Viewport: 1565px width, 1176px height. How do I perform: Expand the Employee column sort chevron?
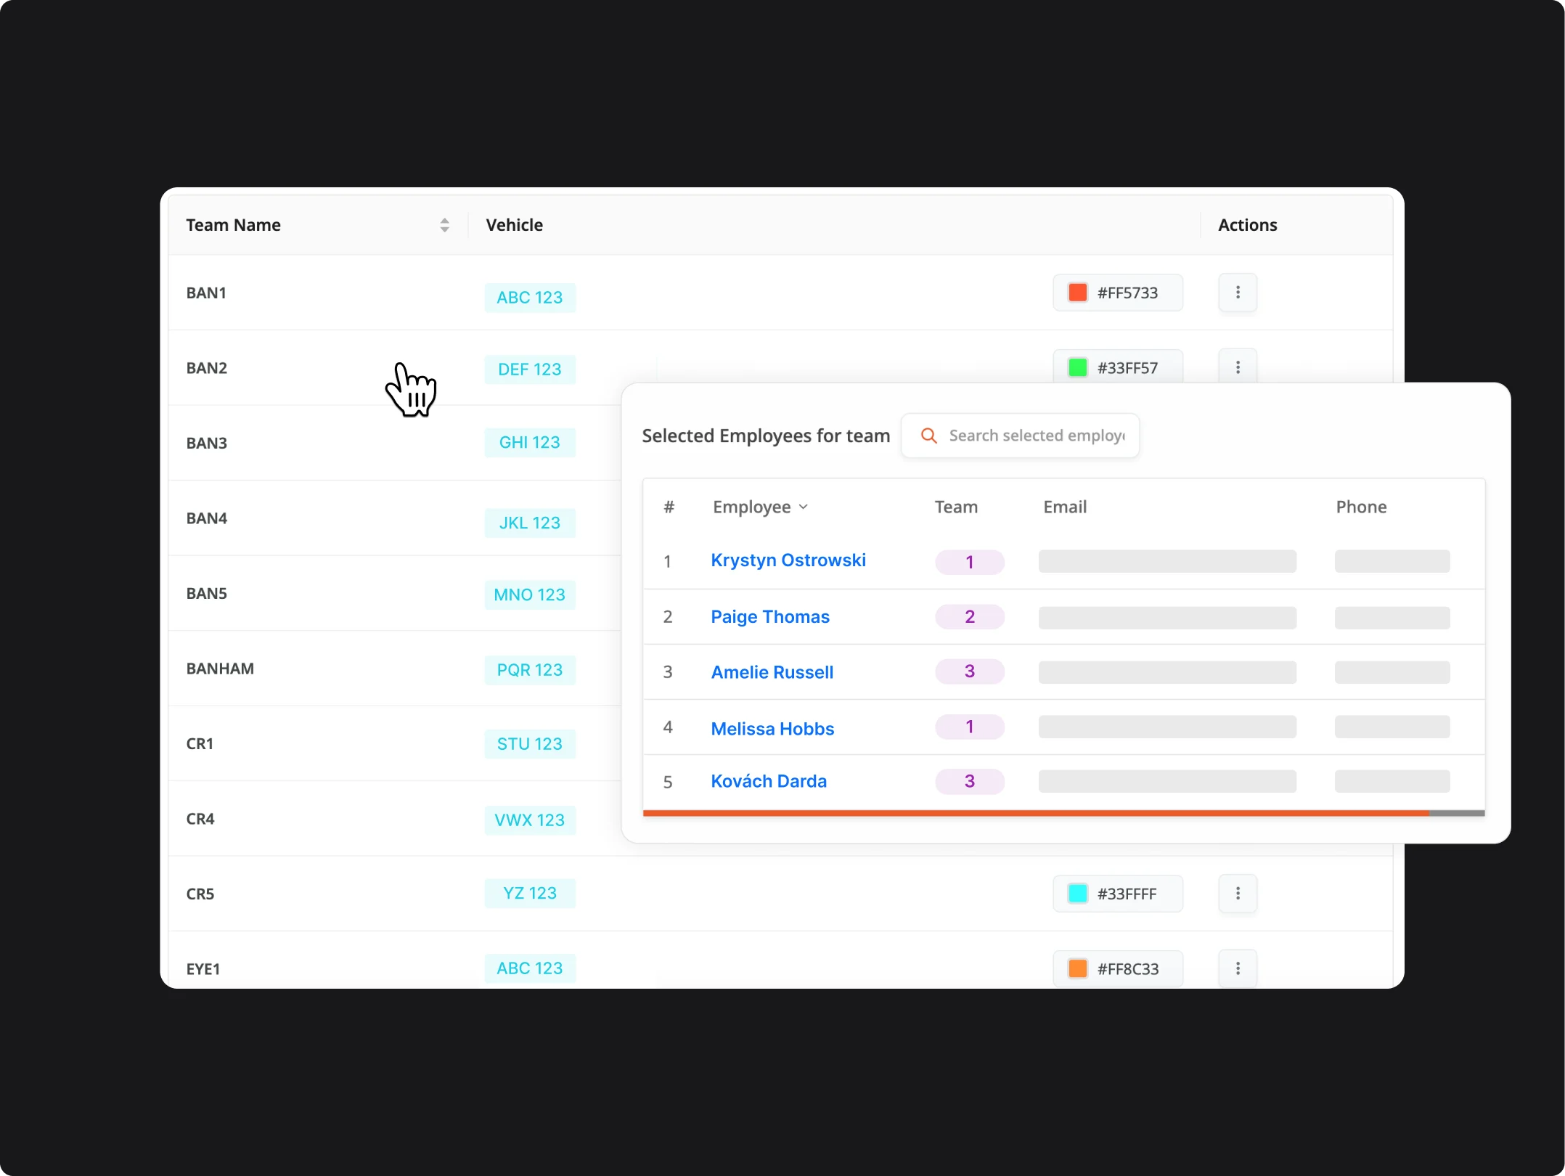[803, 507]
